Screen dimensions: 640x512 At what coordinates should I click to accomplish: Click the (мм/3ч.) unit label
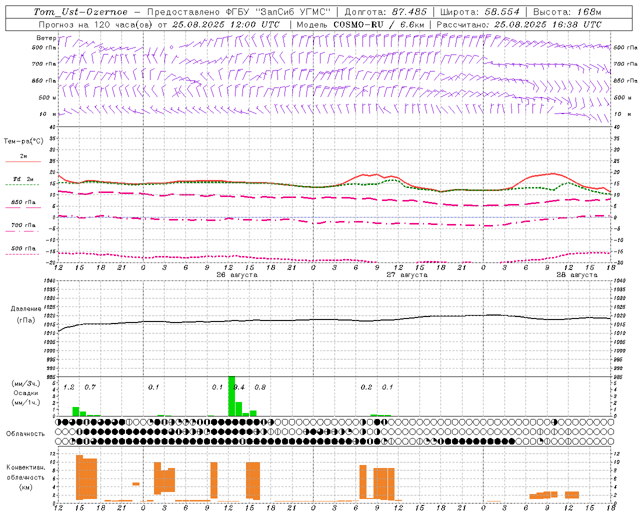(26, 383)
